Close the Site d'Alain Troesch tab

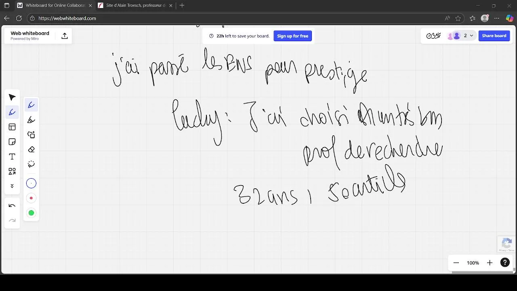[x=171, y=6]
